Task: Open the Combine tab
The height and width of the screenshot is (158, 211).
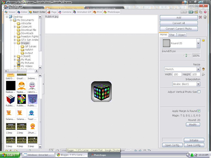Action: point(65,12)
